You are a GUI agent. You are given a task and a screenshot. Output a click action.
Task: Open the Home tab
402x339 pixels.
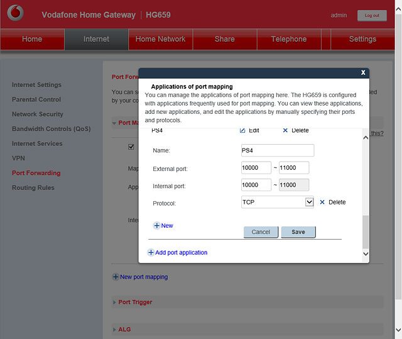[x=32, y=39]
